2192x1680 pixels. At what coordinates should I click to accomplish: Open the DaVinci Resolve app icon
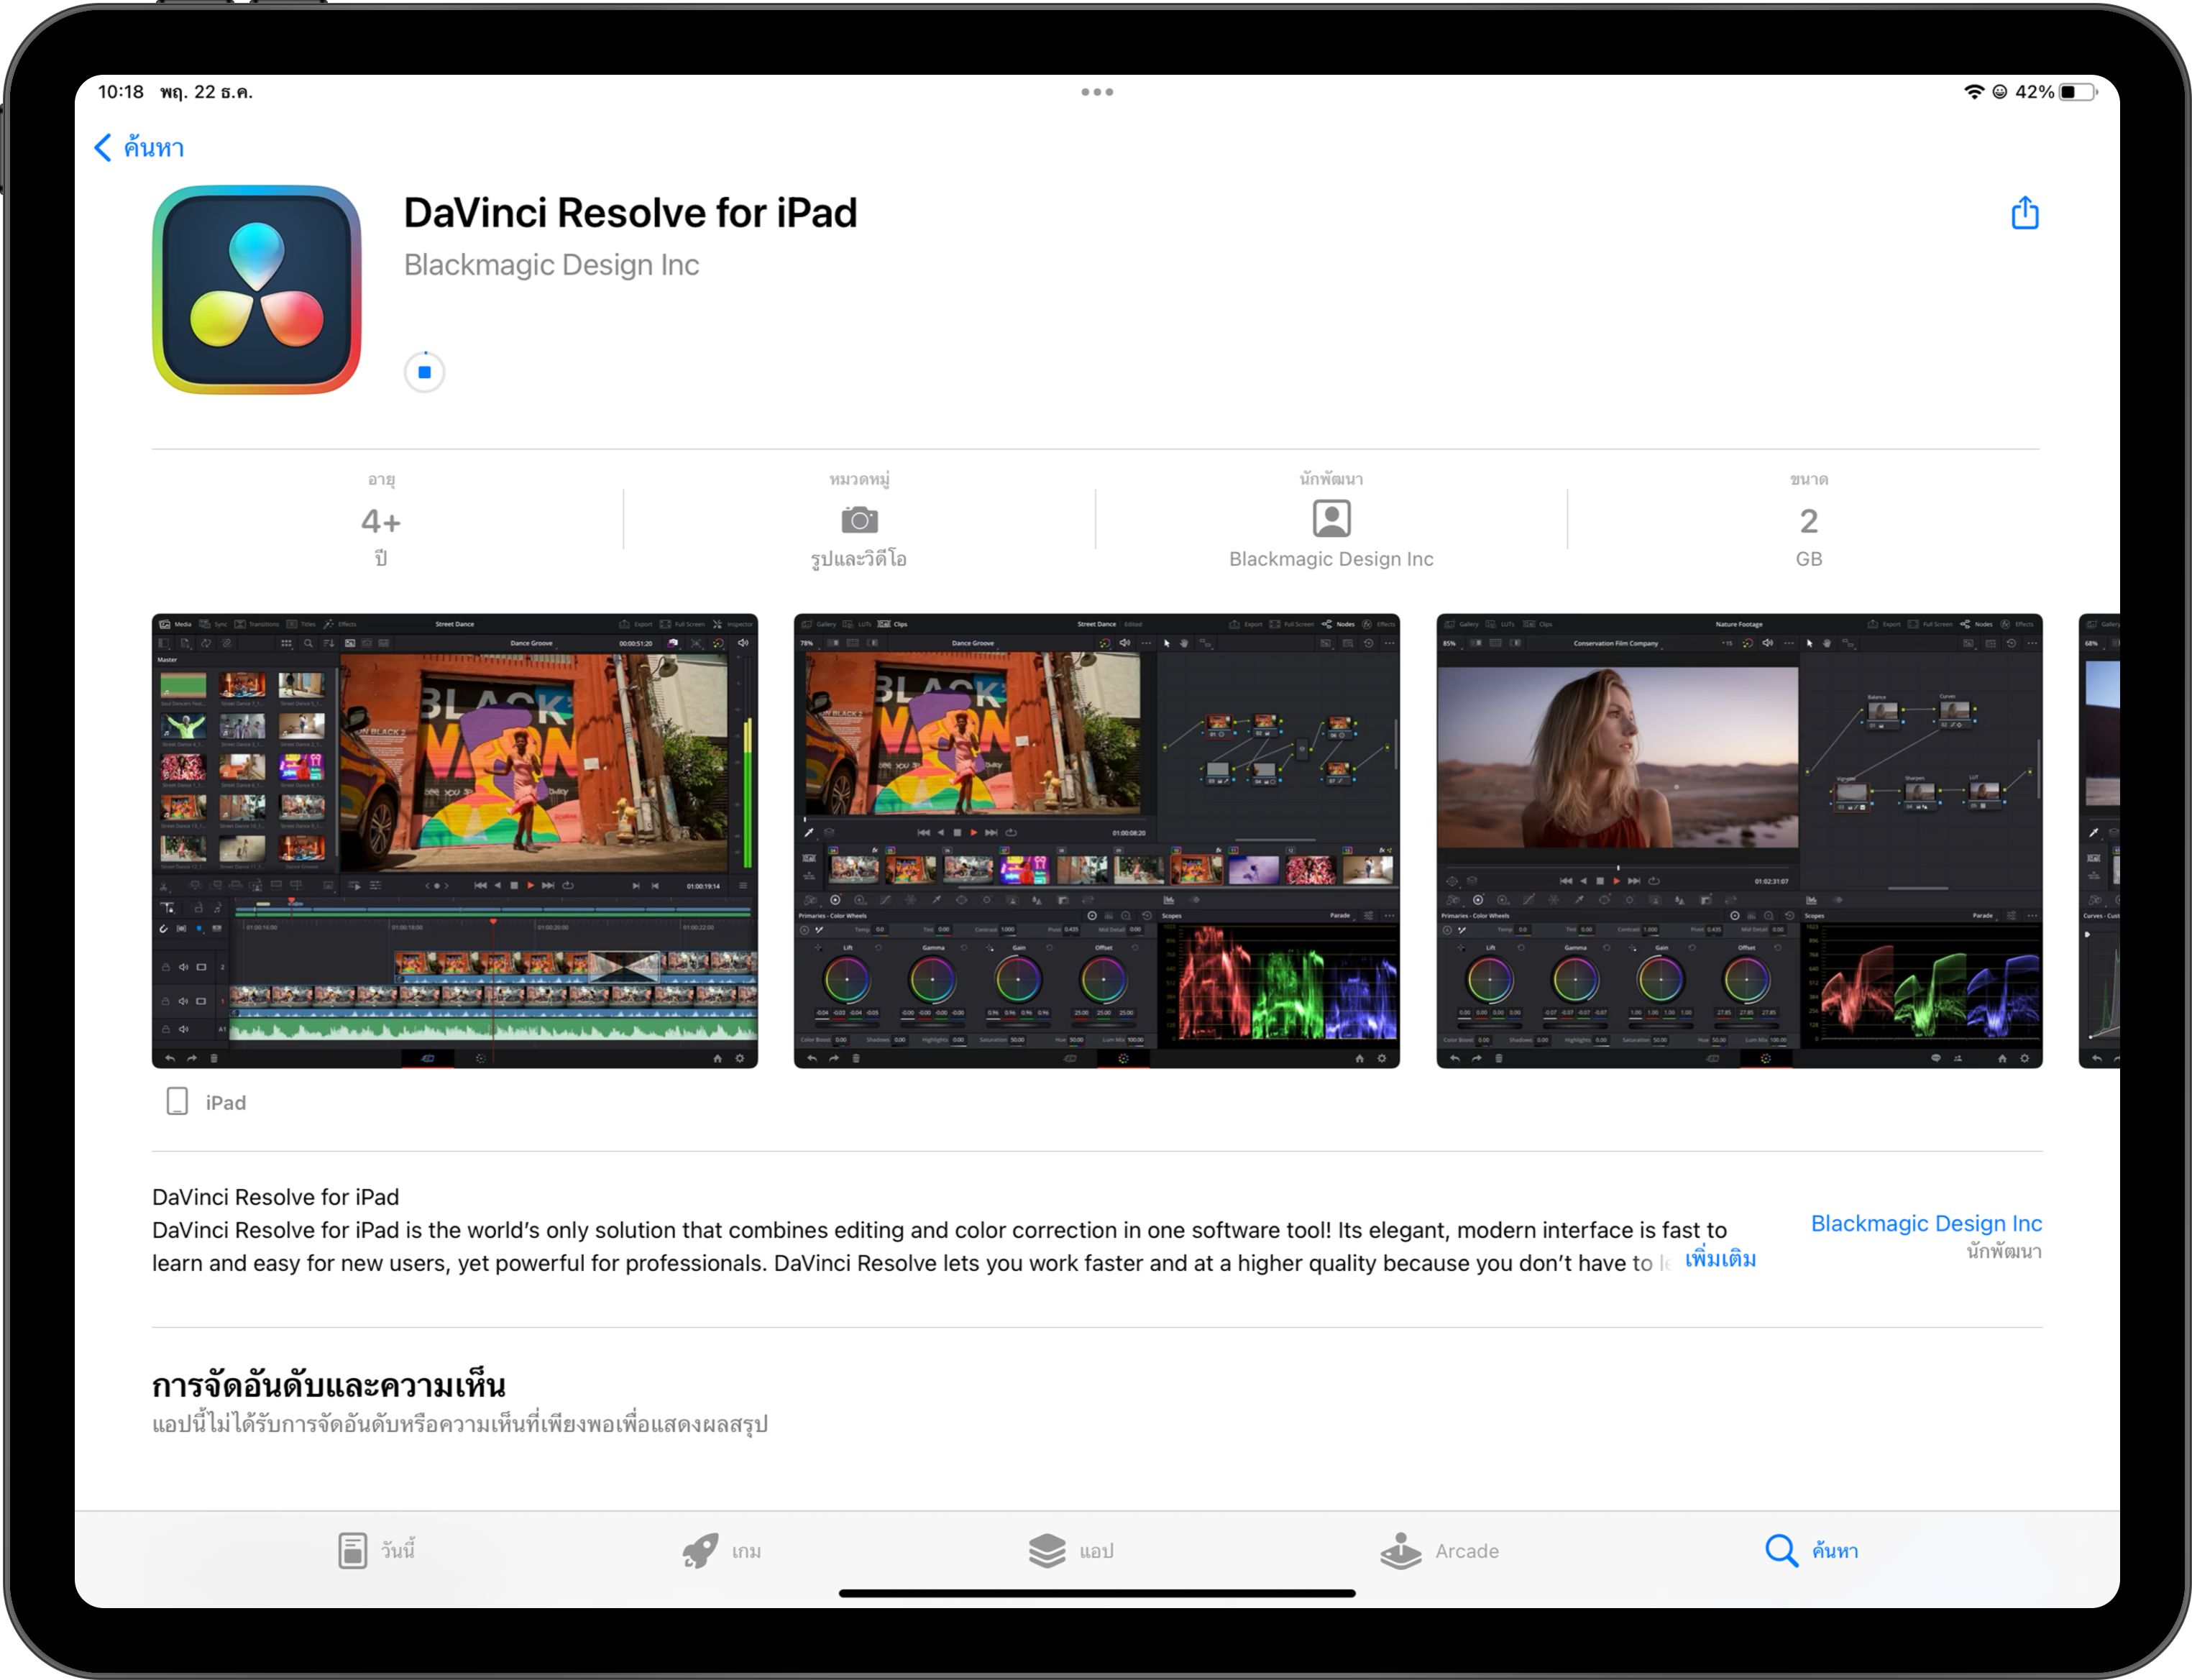pyautogui.click(x=256, y=289)
